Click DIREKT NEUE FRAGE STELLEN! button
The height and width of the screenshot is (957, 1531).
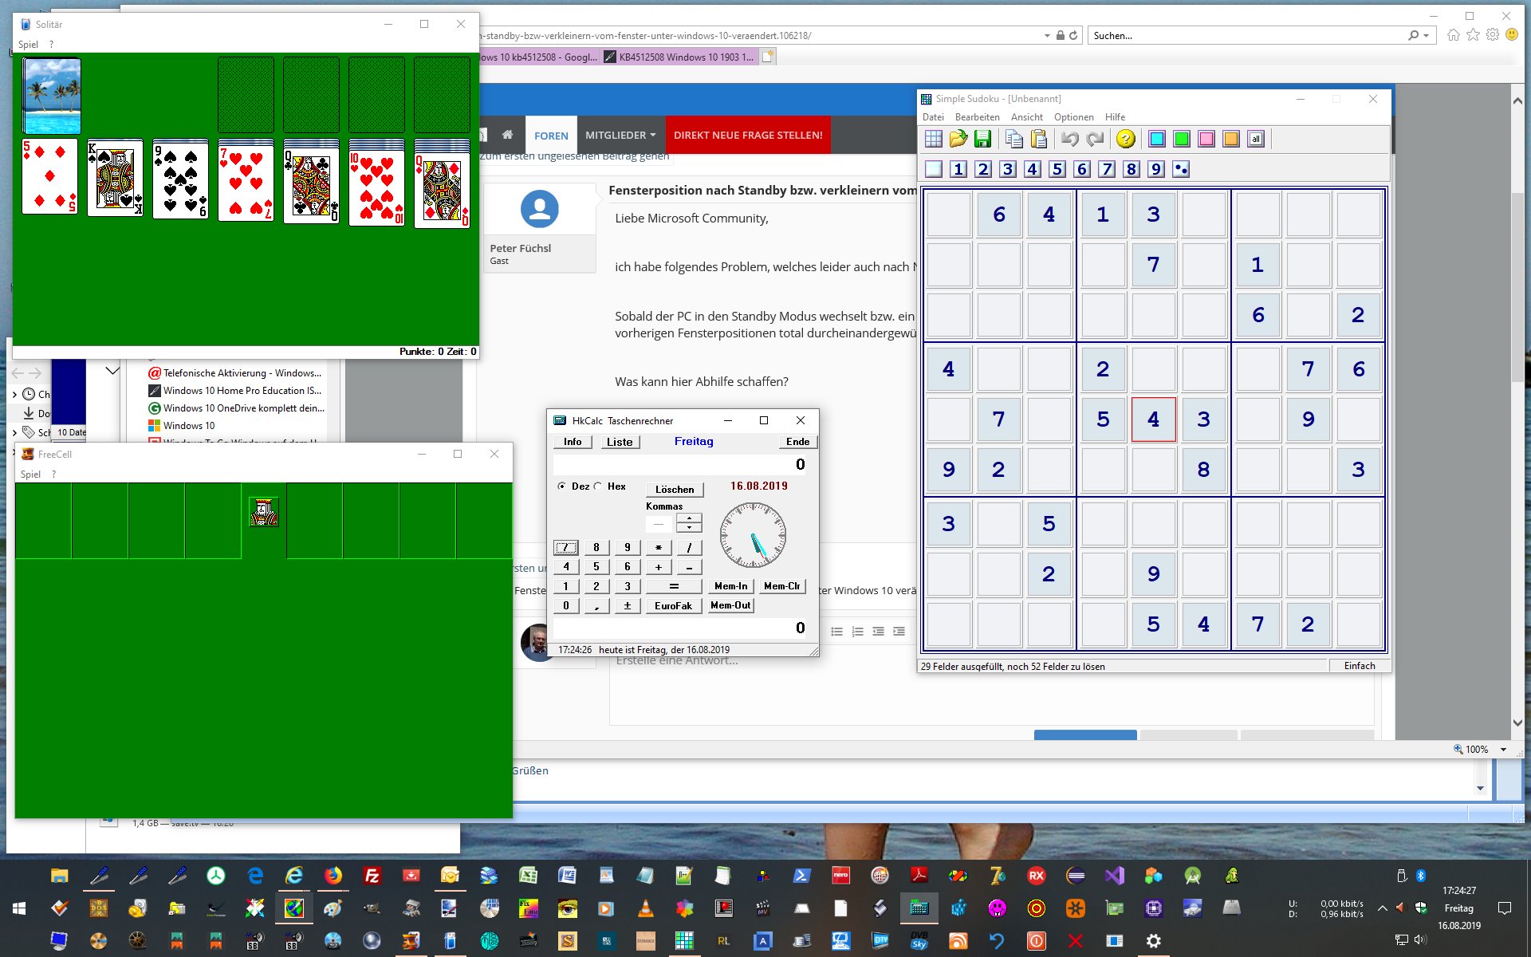point(748,135)
